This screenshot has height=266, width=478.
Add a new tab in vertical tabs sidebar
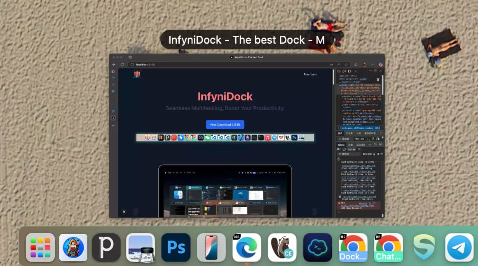tap(113, 125)
